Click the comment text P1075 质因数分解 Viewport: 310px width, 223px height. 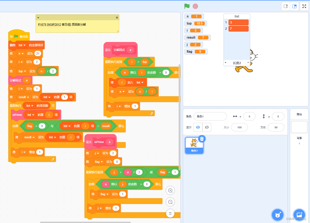pos(62,25)
